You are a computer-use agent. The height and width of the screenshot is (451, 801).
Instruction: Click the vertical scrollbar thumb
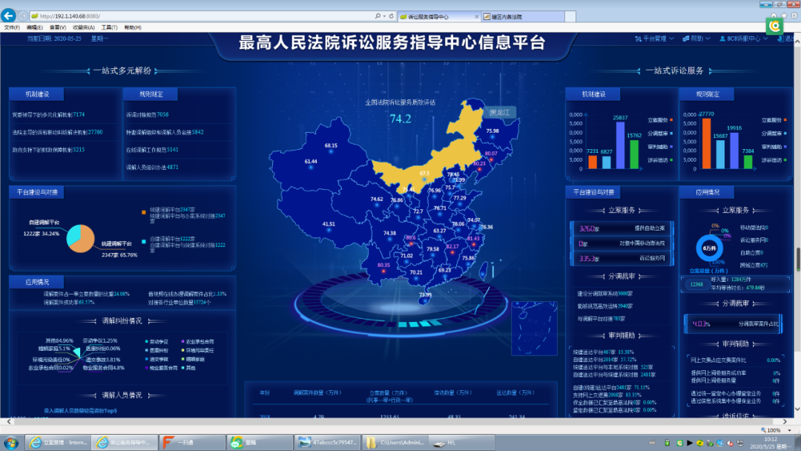[x=797, y=259]
